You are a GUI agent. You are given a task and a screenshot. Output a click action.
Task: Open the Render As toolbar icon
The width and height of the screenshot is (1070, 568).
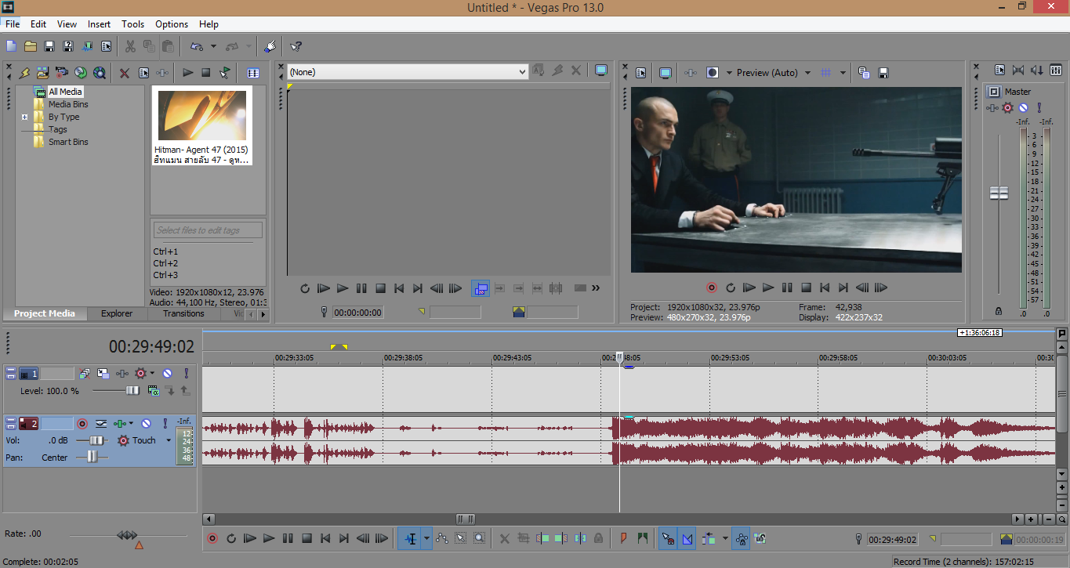pos(87,46)
